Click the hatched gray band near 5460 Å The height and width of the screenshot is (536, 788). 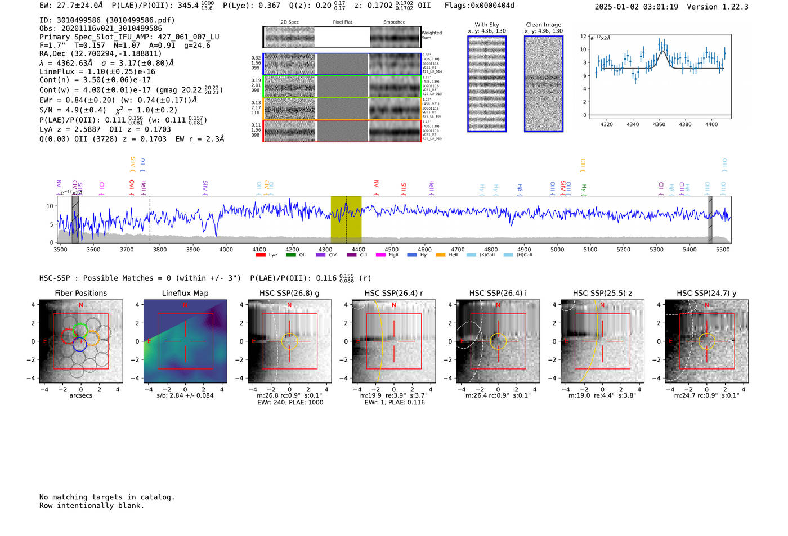(710, 219)
